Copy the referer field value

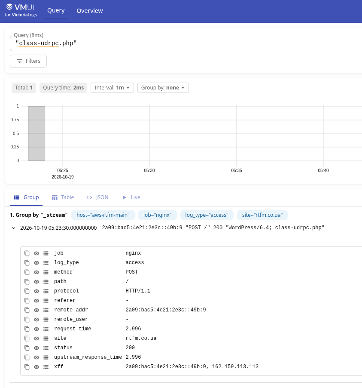click(27, 301)
